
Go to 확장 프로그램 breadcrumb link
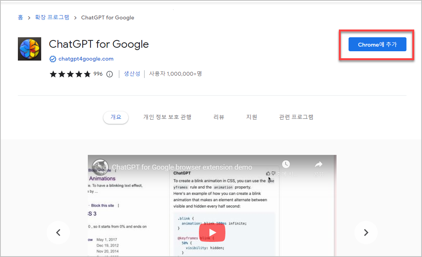tap(52, 17)
